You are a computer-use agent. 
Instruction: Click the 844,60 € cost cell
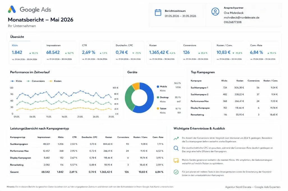pyautogui.click(x=108, y=144)
